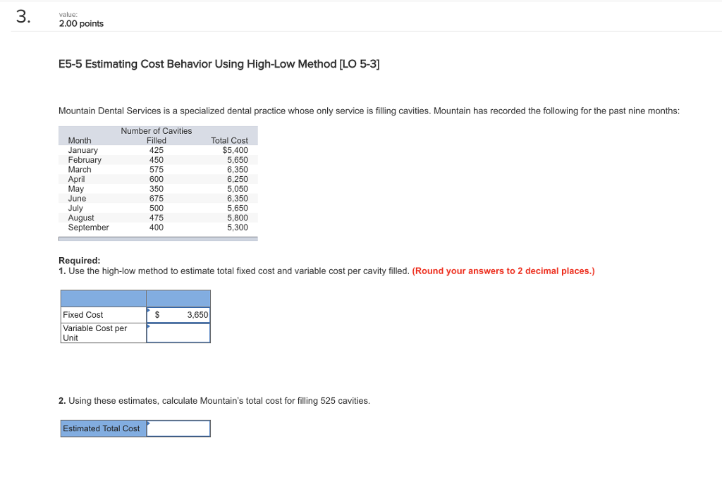Click the problem number '3.' label
Screen dimensions: 722x477
coord(23,18)
